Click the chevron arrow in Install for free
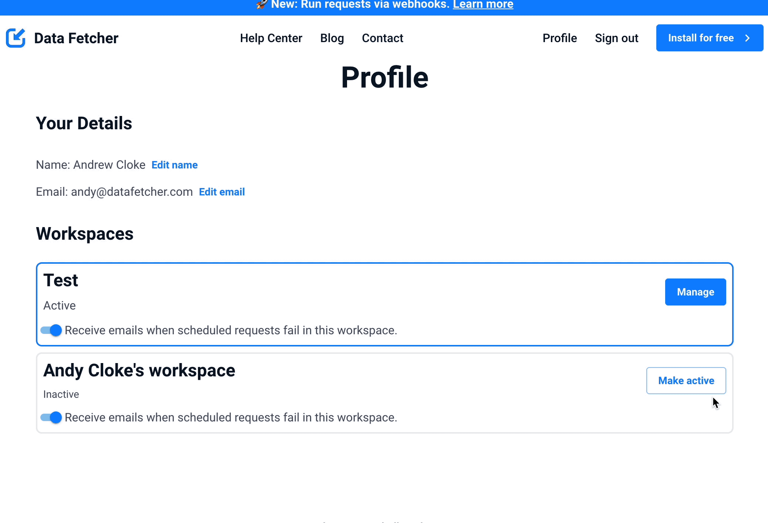Image resolution: width=768 pixels, height=523 pixels. (x=748, y=38)
